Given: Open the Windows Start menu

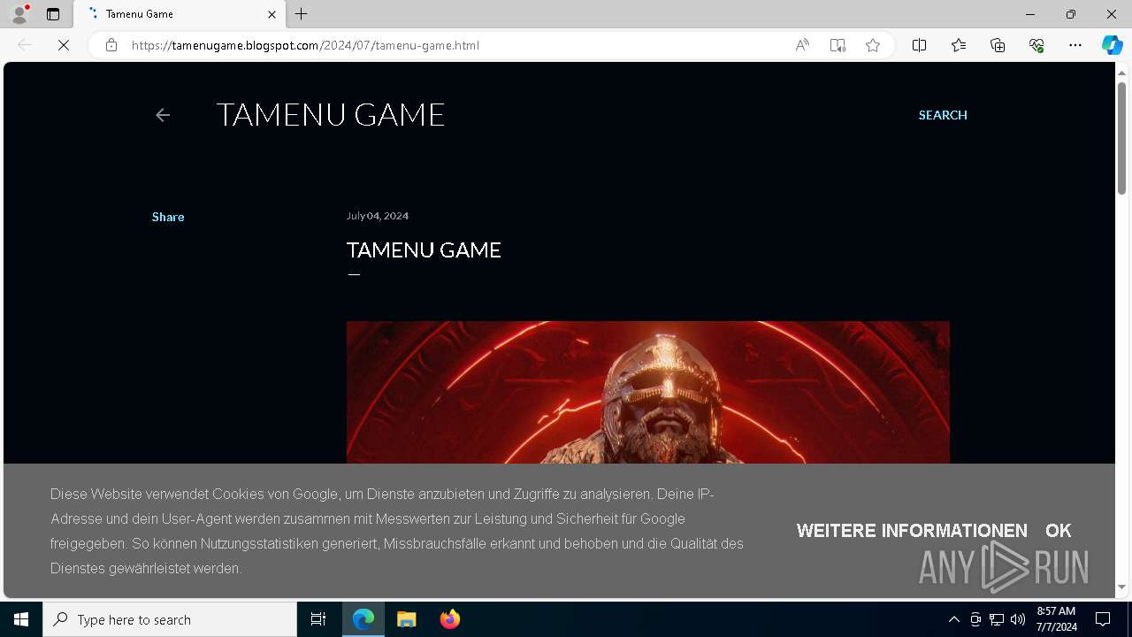Looking at the screenshot, I should click(x=21, y=619).
